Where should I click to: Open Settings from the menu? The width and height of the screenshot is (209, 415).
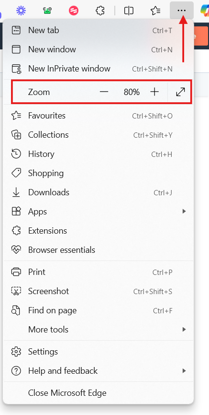click(x=98, y=352)
